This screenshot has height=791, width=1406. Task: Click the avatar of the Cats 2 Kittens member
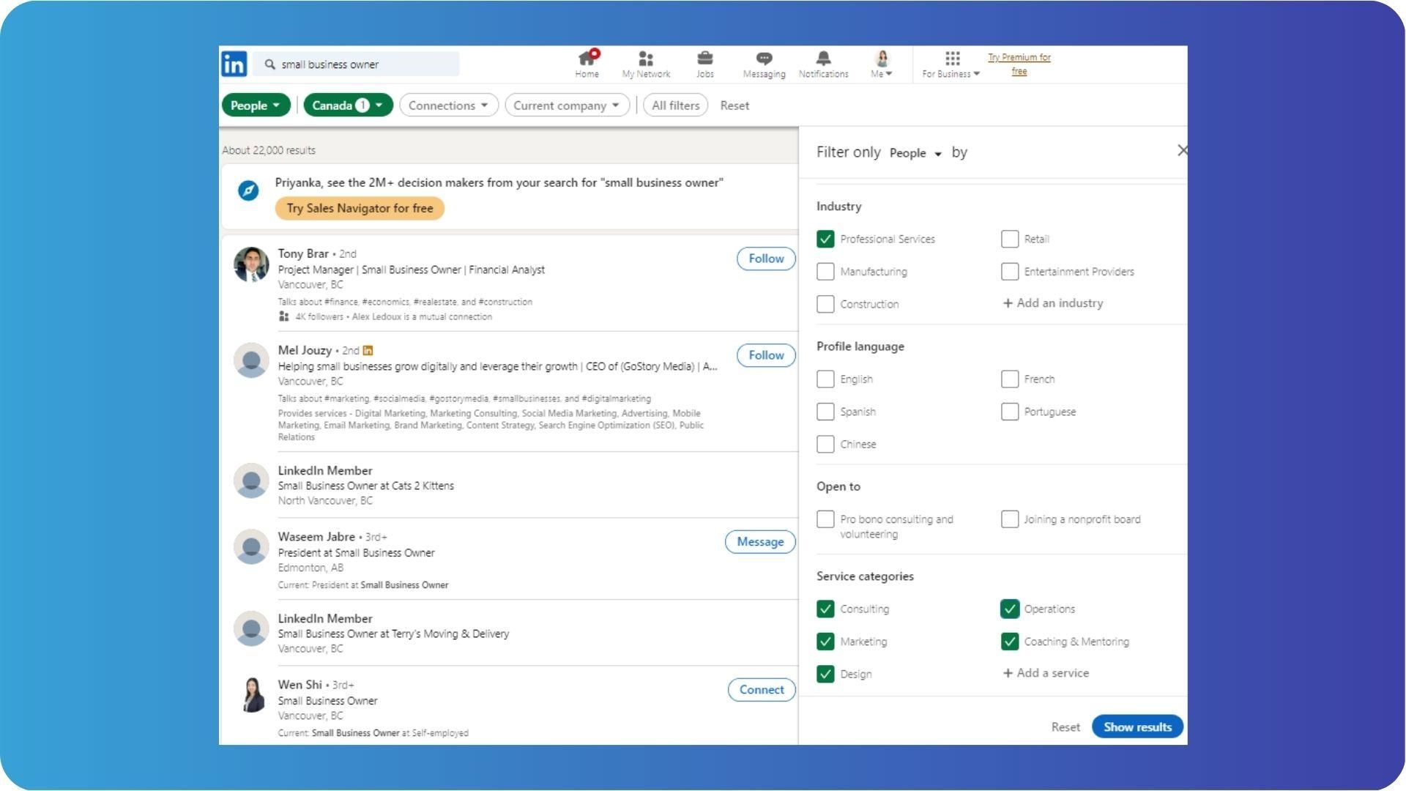251,480
